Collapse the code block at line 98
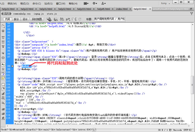Screen dimensions: 195x132 tap(12, 66)
